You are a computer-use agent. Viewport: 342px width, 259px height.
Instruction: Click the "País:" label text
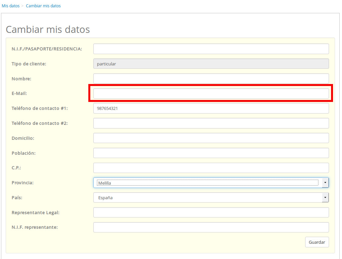pos(17,198)
